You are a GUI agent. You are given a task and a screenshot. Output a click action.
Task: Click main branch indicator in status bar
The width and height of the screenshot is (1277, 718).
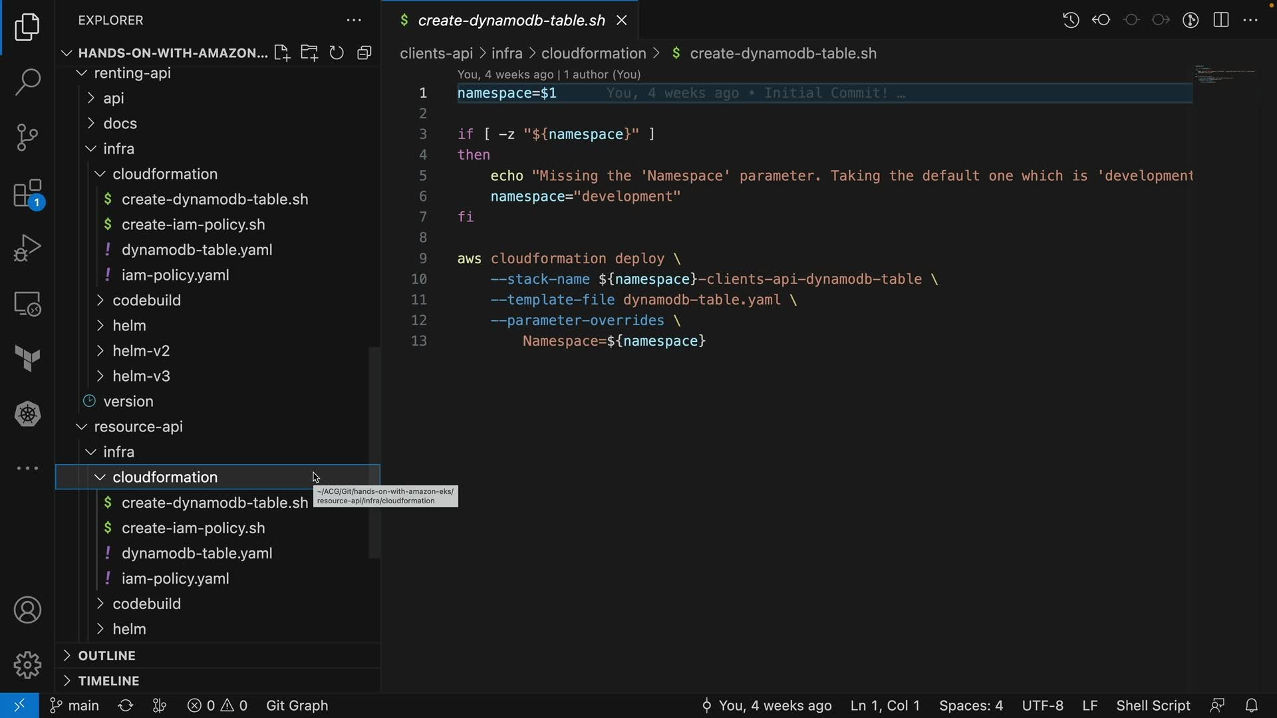tap(74, 705)
